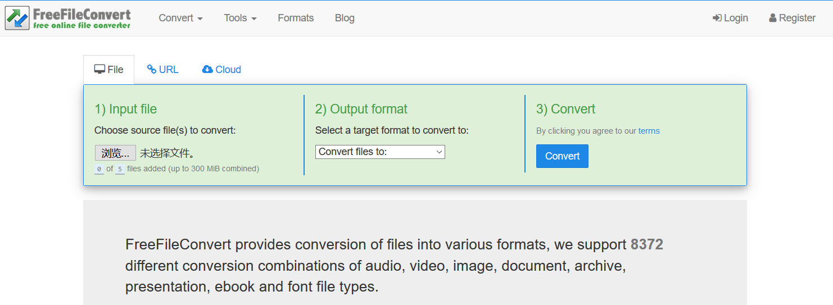Open the Tools dropdown menu

[x=240, y=18]
